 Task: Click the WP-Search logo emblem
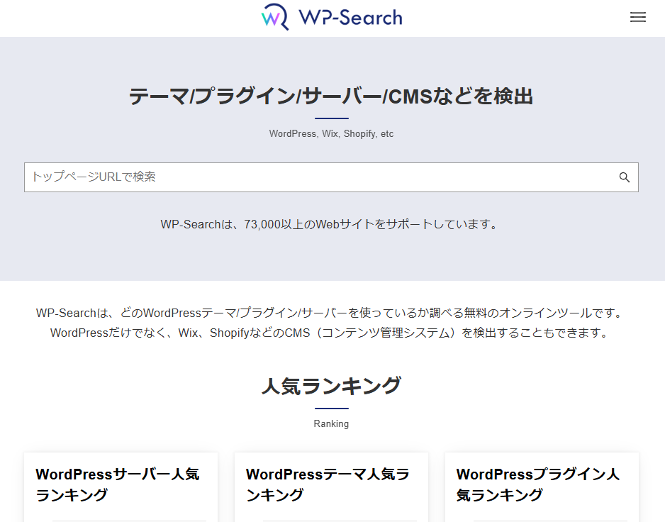[275, 18]
